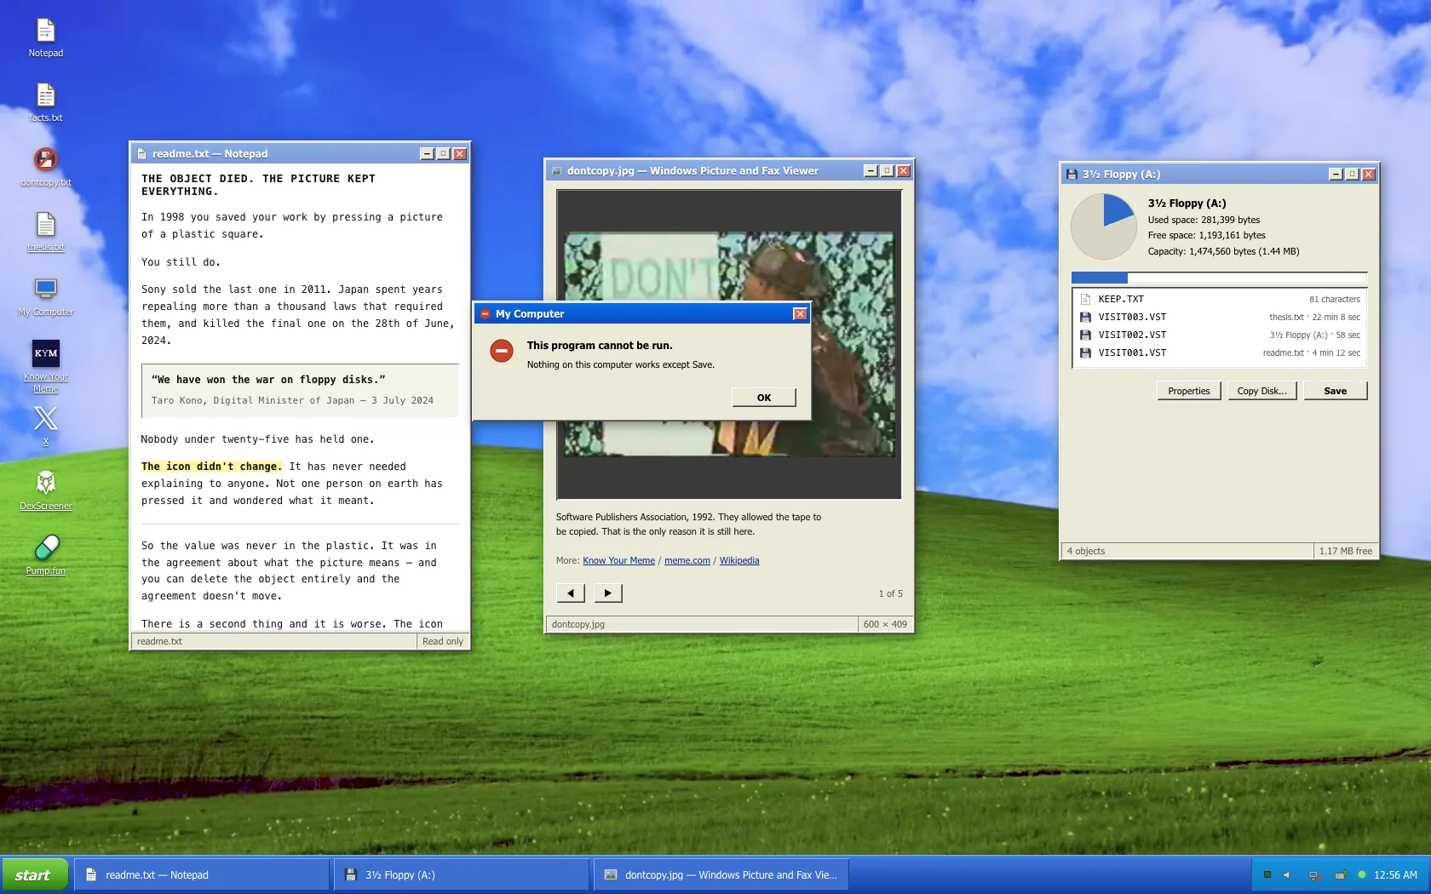Viewport: 1431px width, 894px height.
Task: Click the taskbar clock showing 12:56 AM
Action: [1395, 875]
